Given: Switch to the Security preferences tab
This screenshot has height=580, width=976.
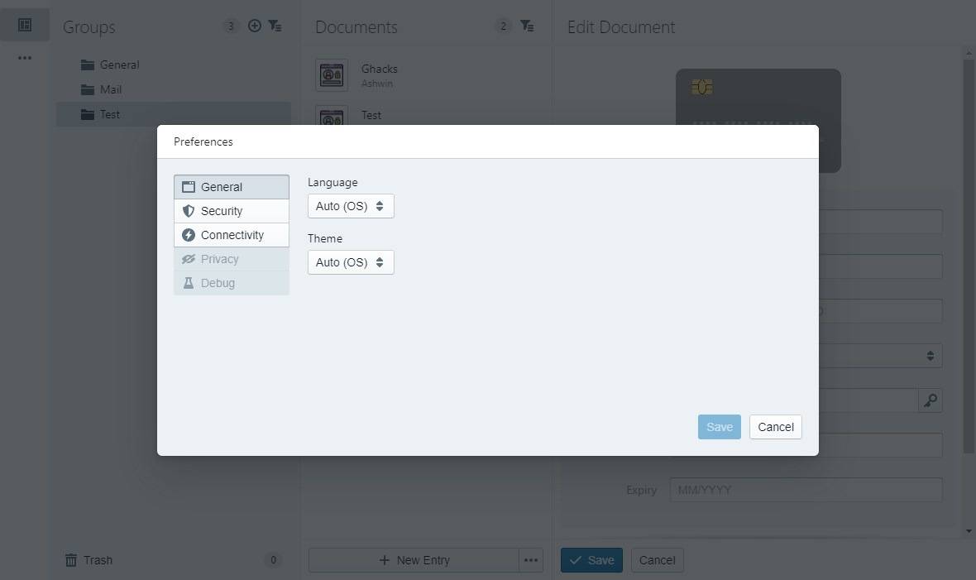Looking at the screenshot, I should pyautogui.click(x=232, y=211).
